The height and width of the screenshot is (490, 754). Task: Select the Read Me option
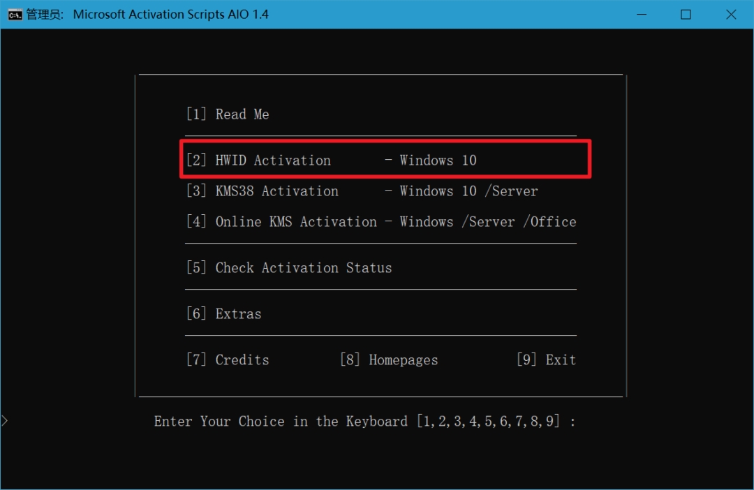pyautogui.click(x=227, y=114)
